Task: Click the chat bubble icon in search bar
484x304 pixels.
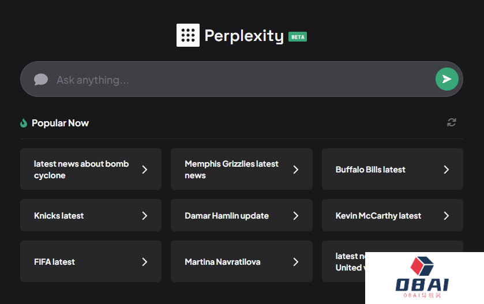Action: point(40,80)
